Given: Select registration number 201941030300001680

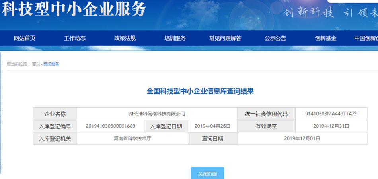Looking at the screenshot, I should tap(110, 126).
